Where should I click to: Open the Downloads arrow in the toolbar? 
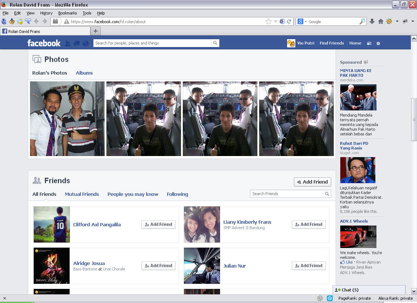(x=372, y=22)
